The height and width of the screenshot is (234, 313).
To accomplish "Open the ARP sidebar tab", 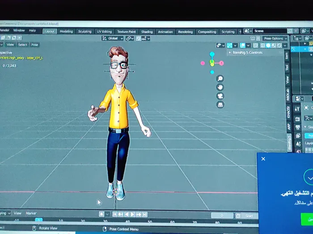I will coord(289,127).
